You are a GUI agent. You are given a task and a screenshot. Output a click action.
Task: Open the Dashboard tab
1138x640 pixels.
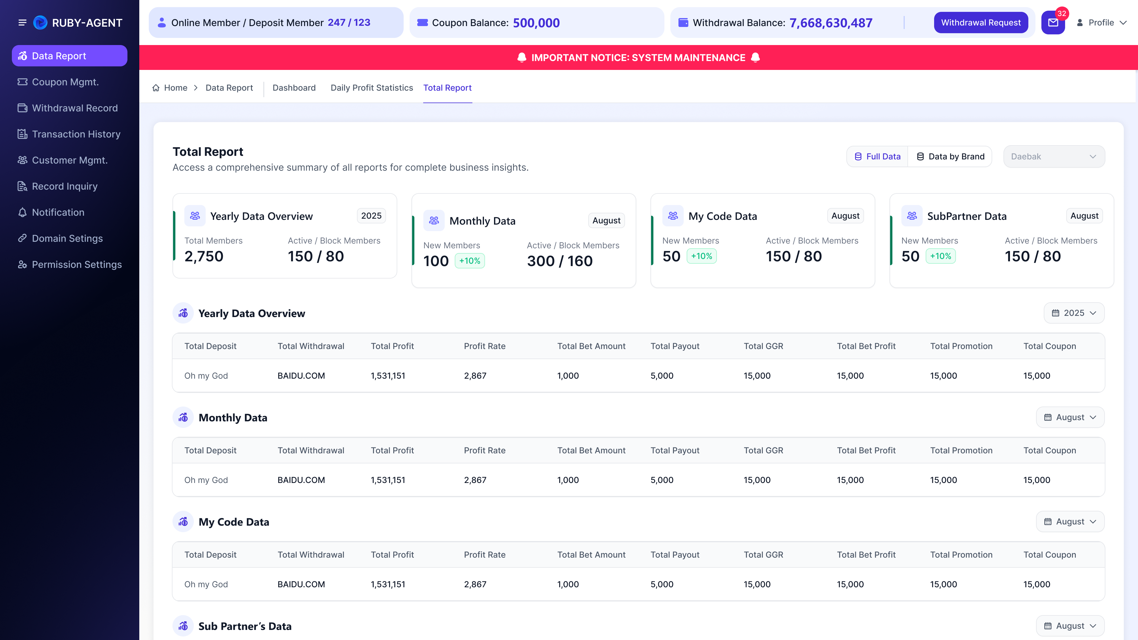pos(294,88)
